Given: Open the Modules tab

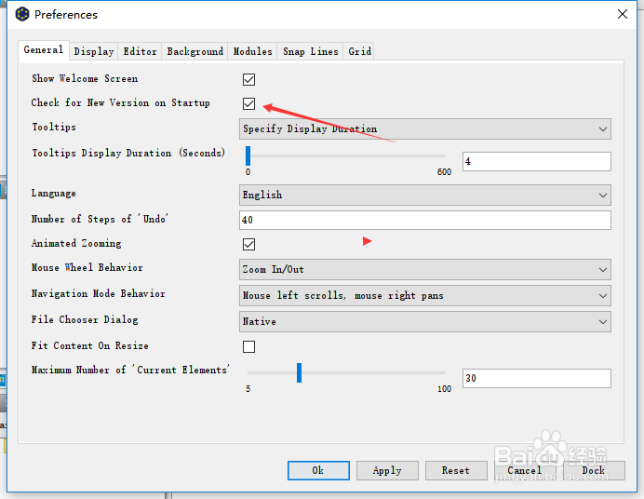Looking at the screenshot, I should pyautogui.click(x=252, y=52).
